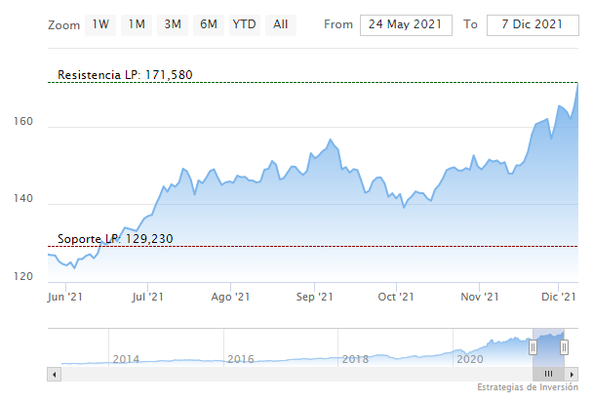Grab the navigator left range handle

coord(534,346)
